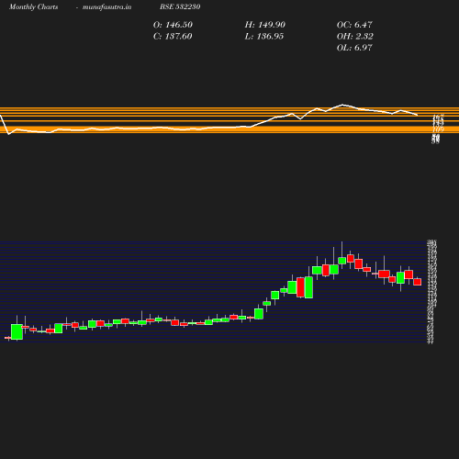Select the 'Monthly Charts' title text
This screenshot has width=459, height=459.
(x=33, y=6)
